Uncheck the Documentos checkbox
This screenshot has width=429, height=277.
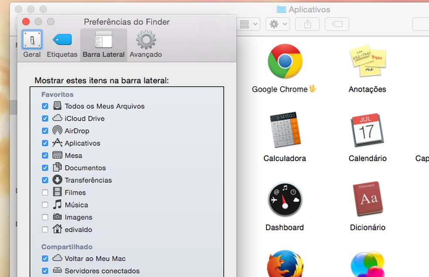pyautogui.click(x=45, y=168)
